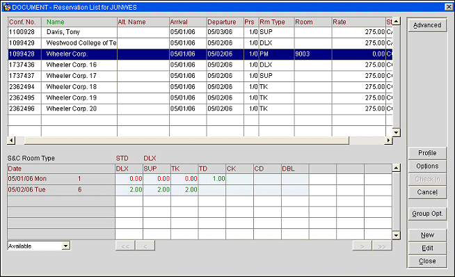This screenshot has height=277, width=455.
Task: Click the Advanced button
Action: (427, 25)
